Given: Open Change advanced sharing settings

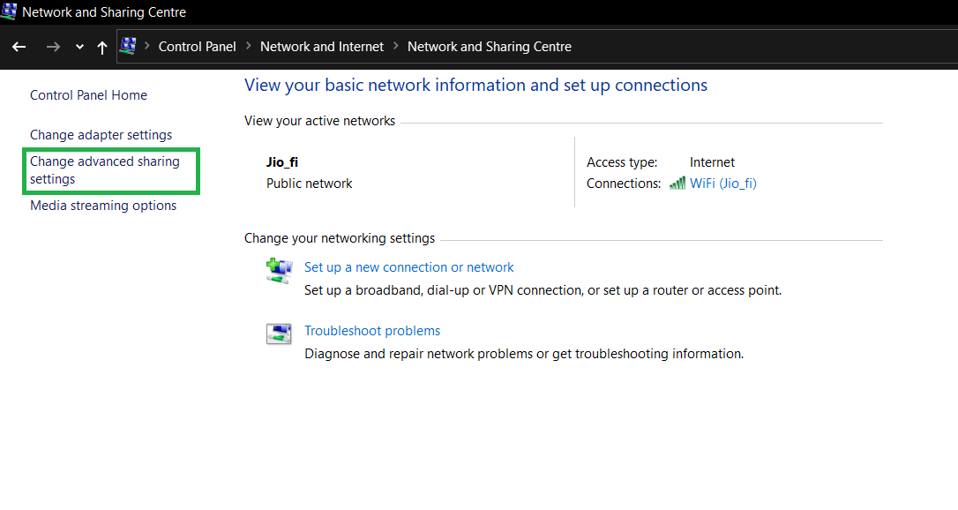Looking at the screenshot, I should [x=104, y=170].
